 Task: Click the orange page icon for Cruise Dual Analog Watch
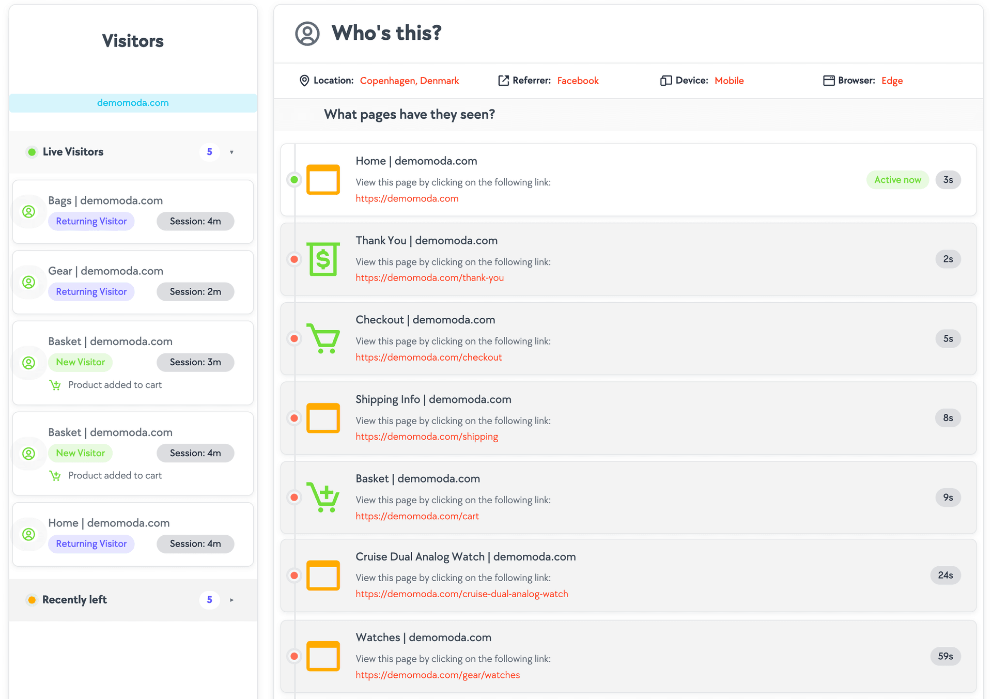(323, 575)
